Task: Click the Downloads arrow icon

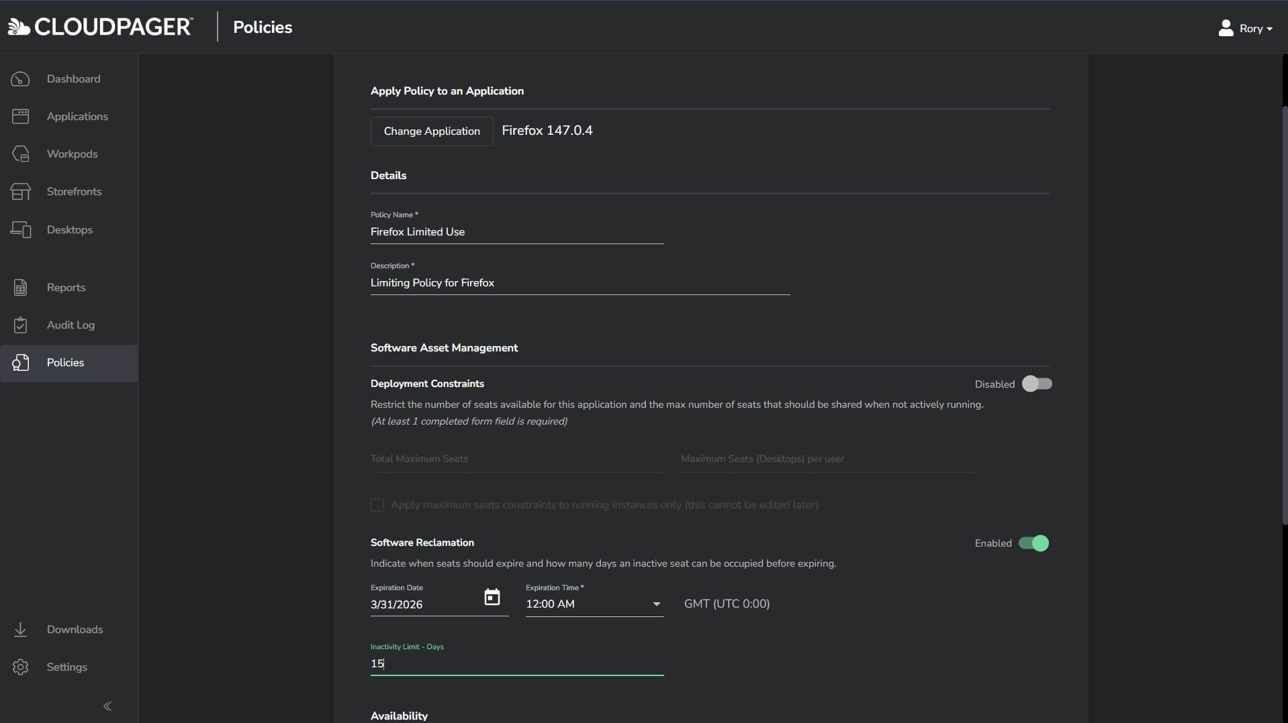Action: pyautogui.click(x=20, y=630)
